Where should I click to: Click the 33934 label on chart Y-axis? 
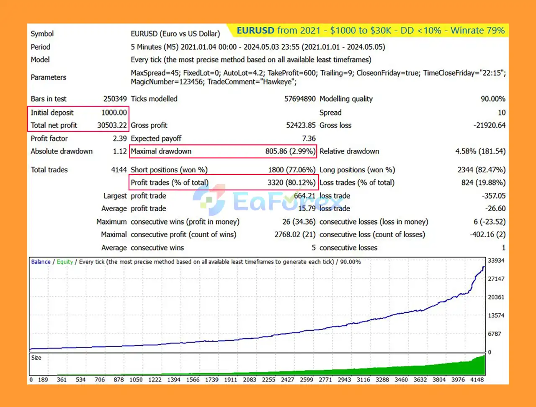click(496, 261)
